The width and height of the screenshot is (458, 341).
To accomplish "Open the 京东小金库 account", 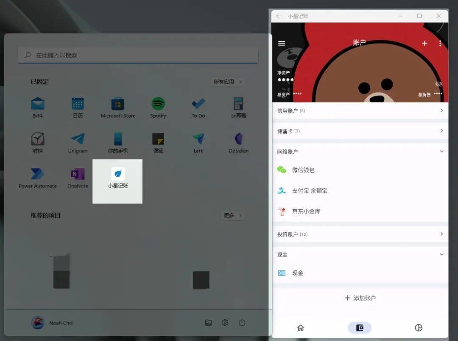I will pyautogui.click(x=360, y=211).
